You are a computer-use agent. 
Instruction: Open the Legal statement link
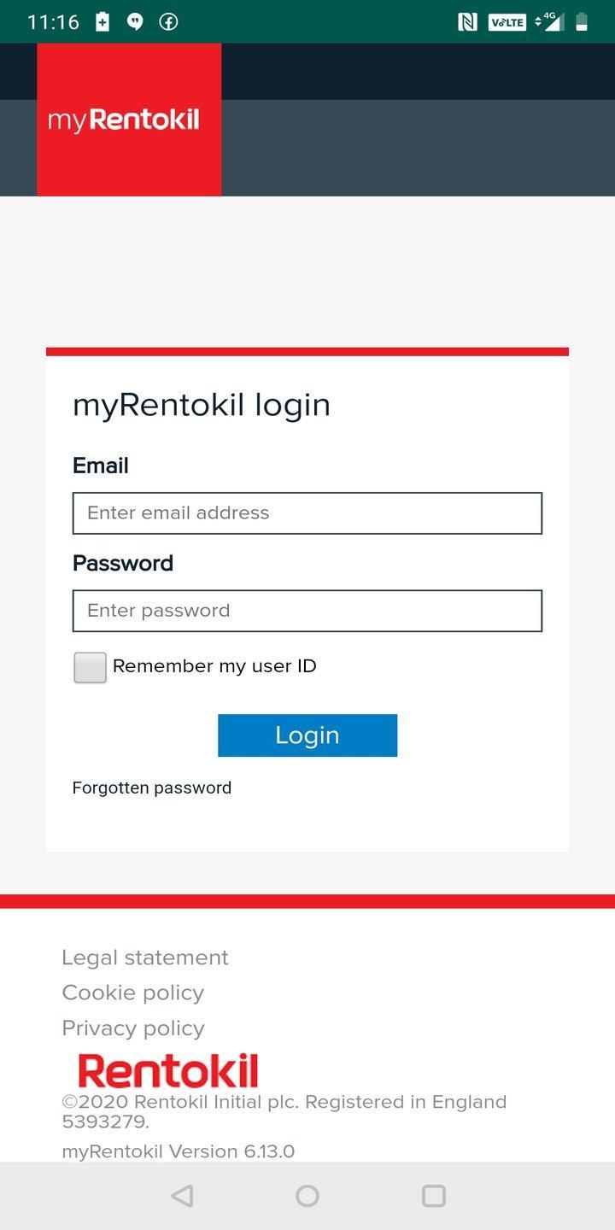[145, 958]
